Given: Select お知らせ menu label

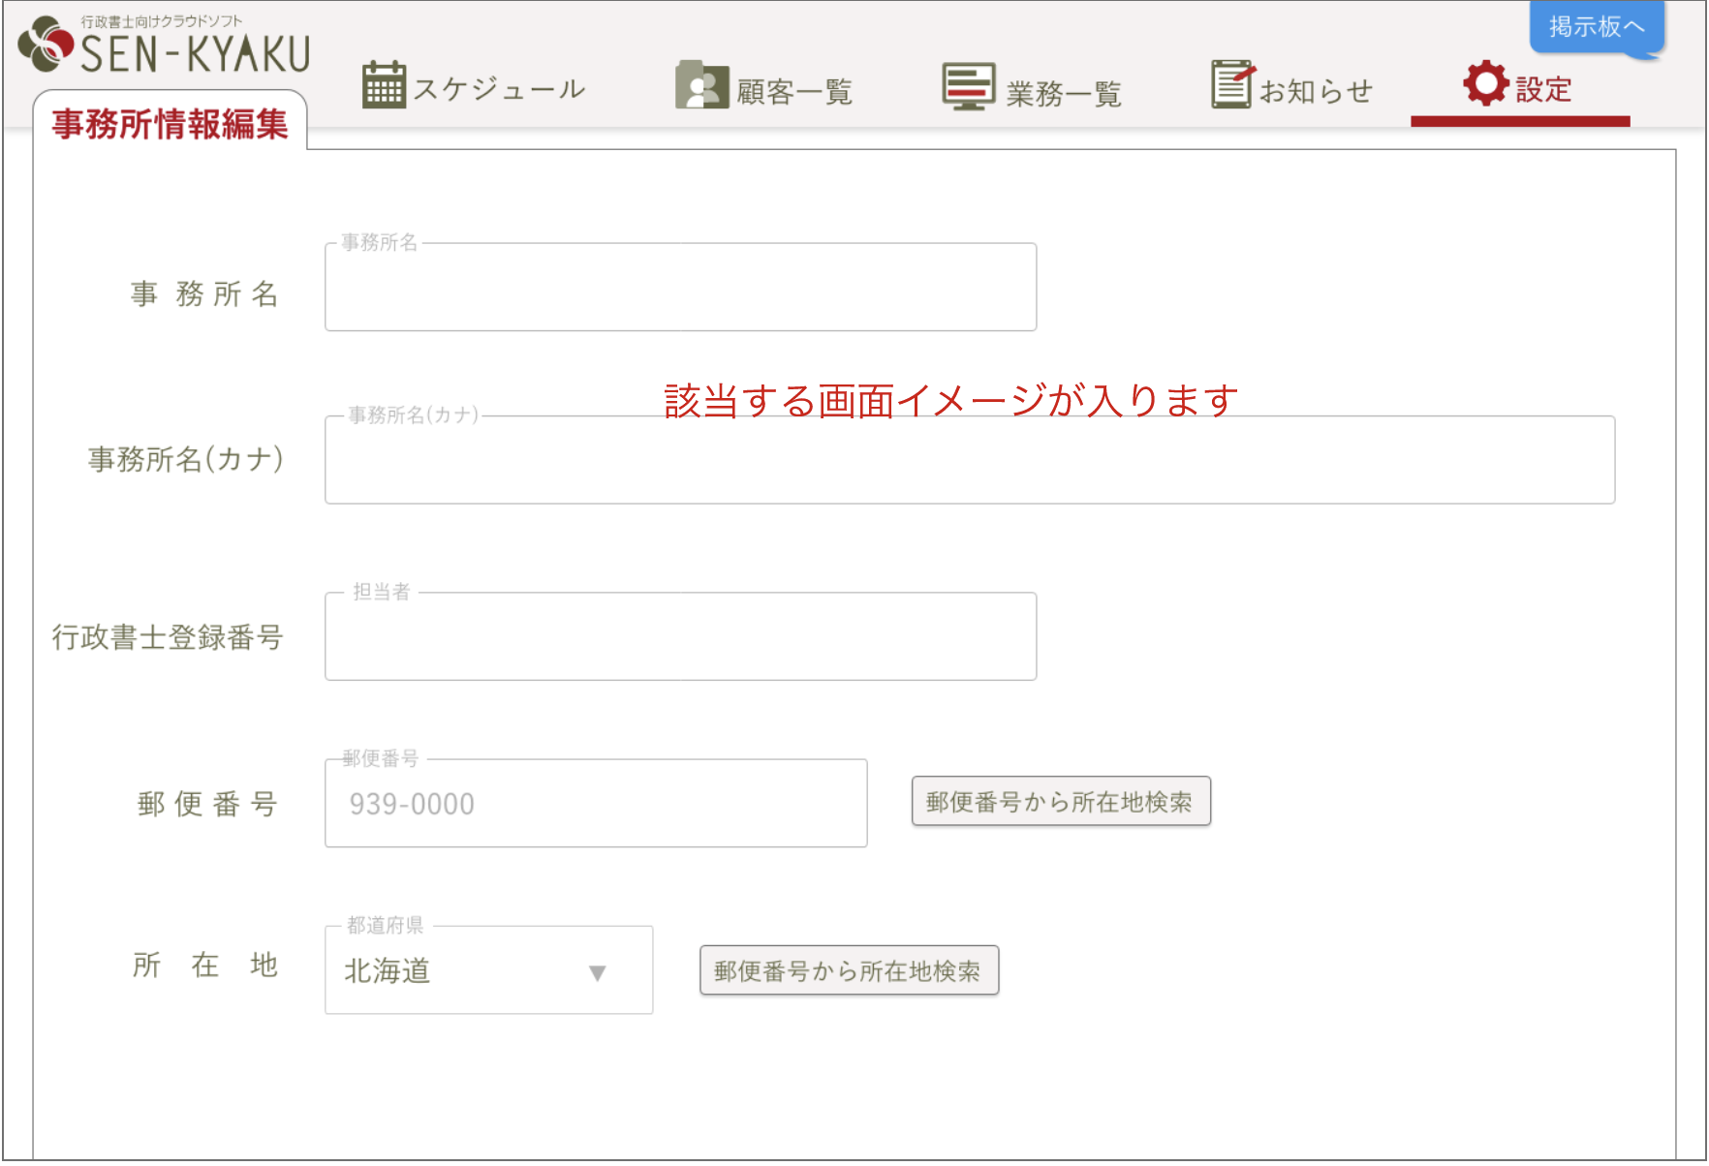Looking at the screenshot, I should (1318, 89).
